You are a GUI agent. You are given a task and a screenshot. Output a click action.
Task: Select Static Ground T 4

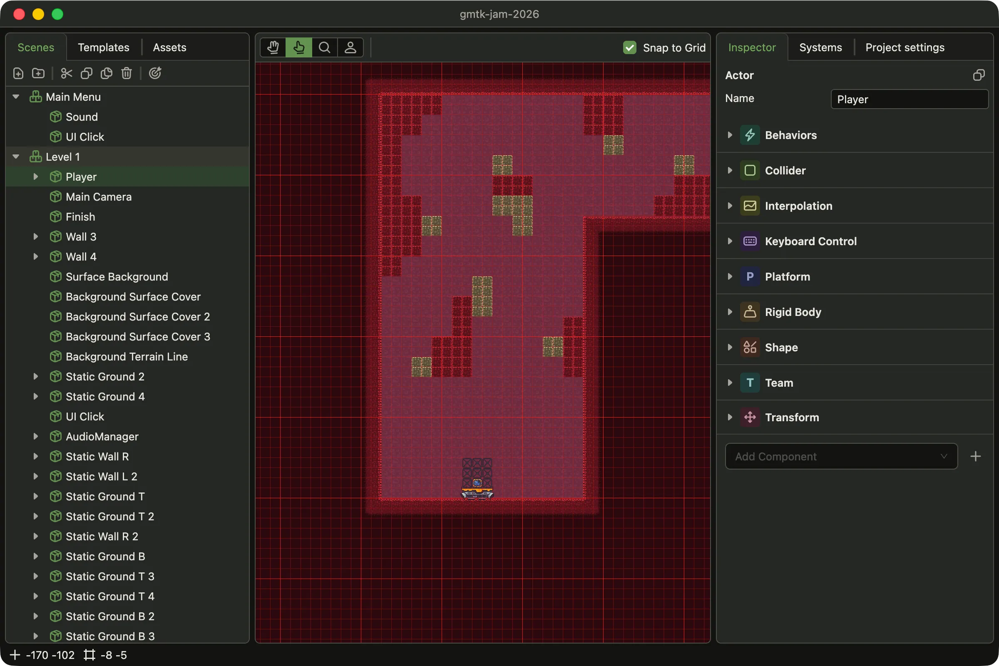[x=127, y=596]
